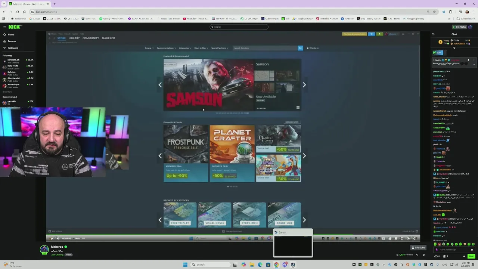This screenshot has width=478, height=269.
Task: Collapse the chat panel with arrow icon
Action: click(433, 34)
